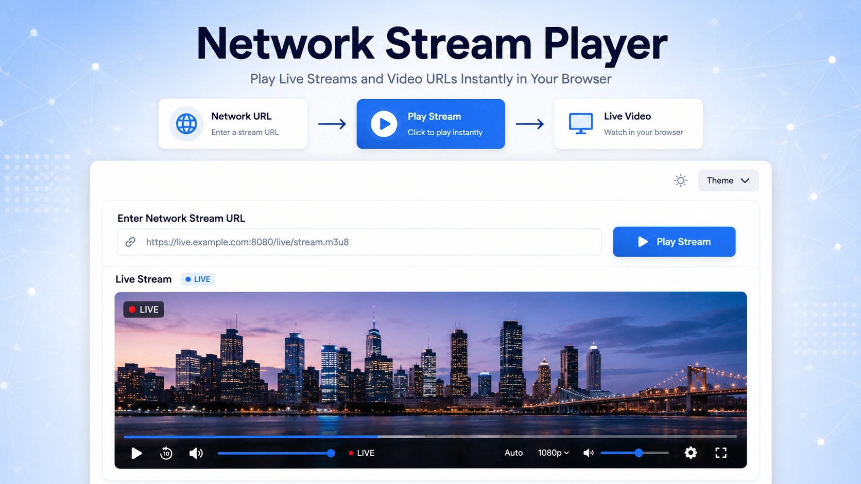Screen dimensions: 861x484
Task: Mute using the left speaker icon
Action: tap(196, 453)
